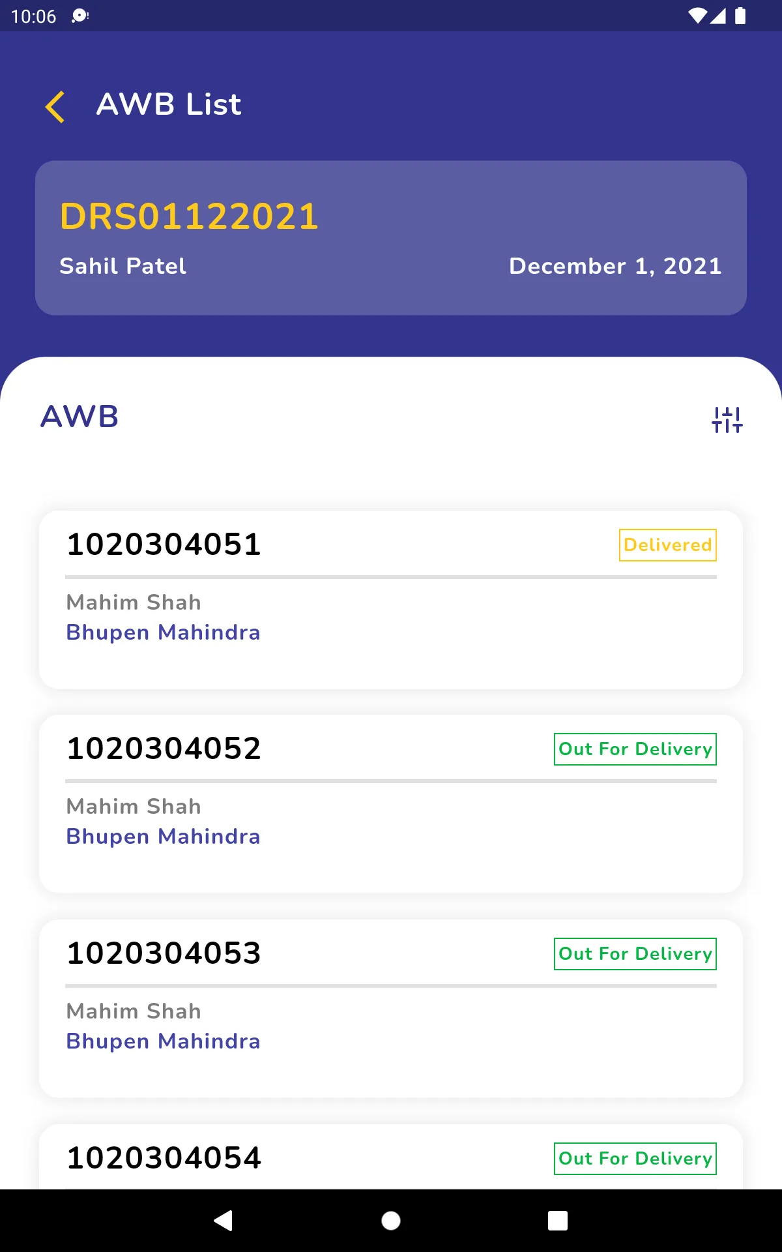Tap Out For Delivery badge on 1020304053
782x1252 pixels.
click(x=635, y=953)
